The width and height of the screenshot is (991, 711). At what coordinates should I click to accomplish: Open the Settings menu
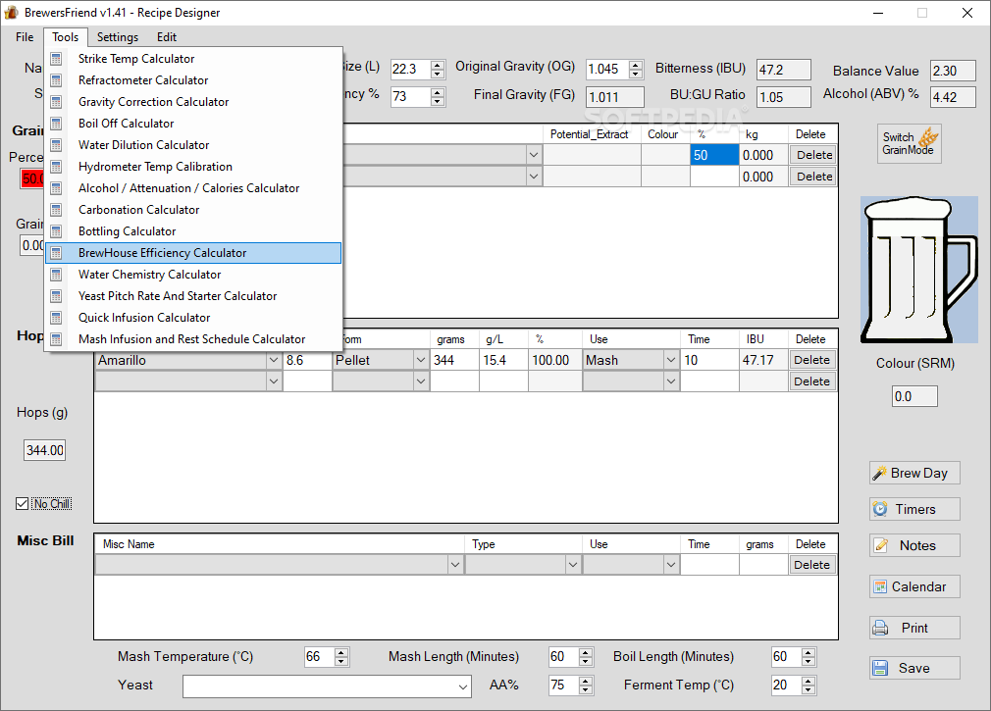[118, 37]
